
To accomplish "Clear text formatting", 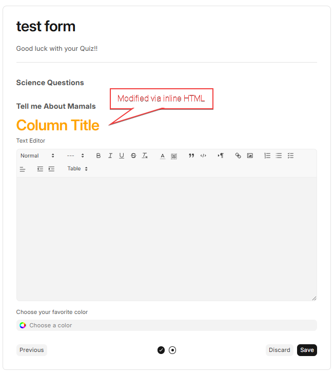I will point(145,156).
